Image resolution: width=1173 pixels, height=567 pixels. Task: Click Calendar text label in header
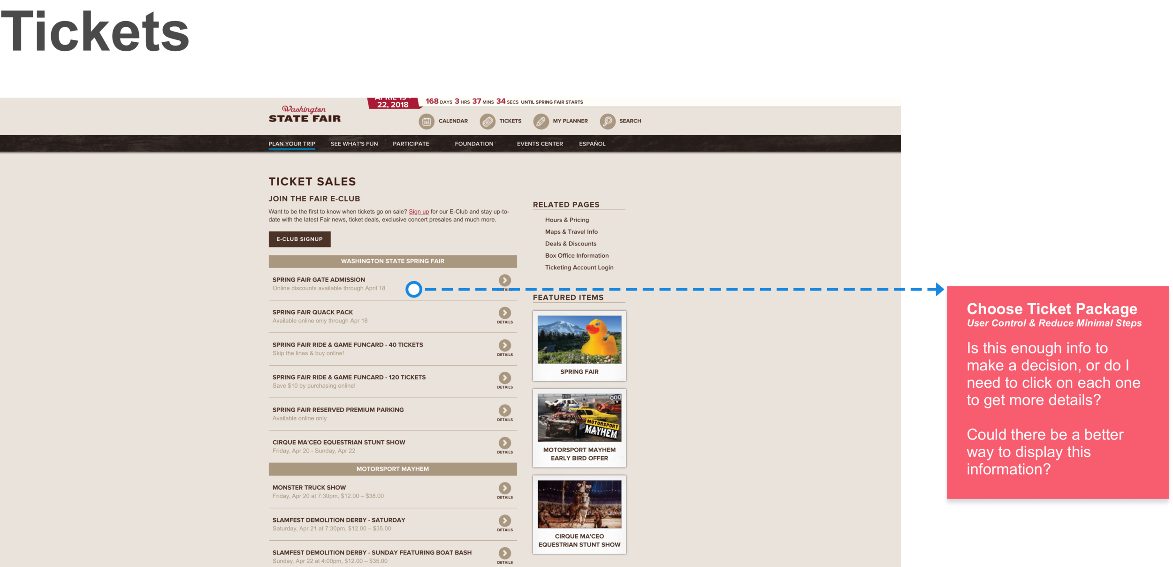453,121
